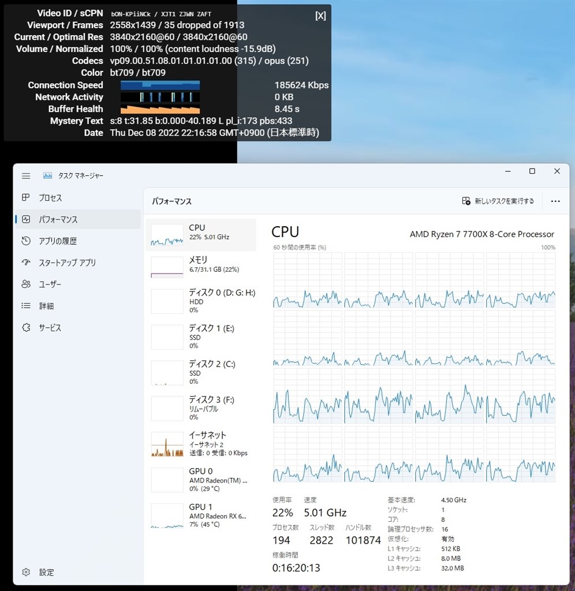The width and height of the screenshot is (575, 591).
Task: Click the Task Manager app icon in title bar
Action: tap(47, 175)
